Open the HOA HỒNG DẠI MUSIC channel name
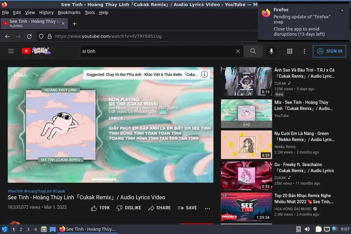This screenshot has width=351, height=234. 293,209
